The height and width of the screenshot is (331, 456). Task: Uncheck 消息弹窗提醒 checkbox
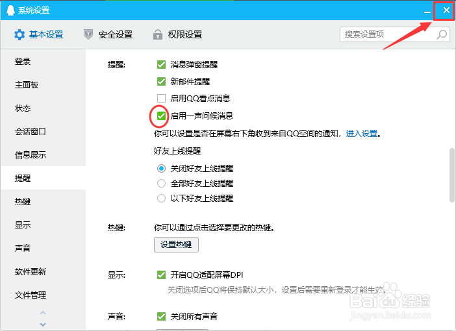point(161,64)
